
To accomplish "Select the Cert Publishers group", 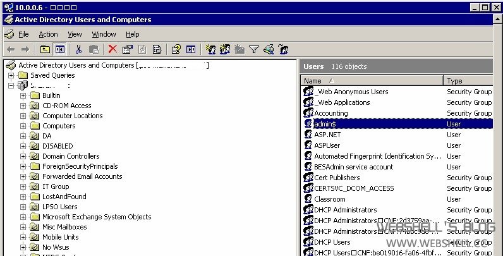I will (337, 178).
